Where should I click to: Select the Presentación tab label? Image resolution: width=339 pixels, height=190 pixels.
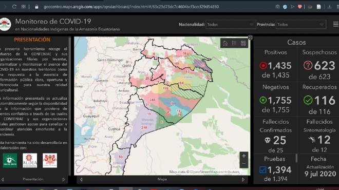(33, 179)
